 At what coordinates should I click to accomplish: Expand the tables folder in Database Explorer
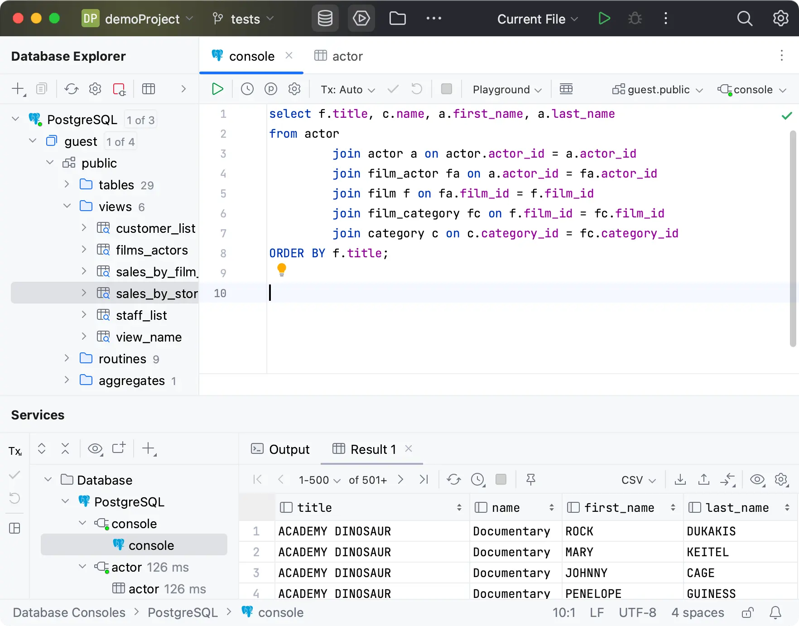coord(67,184)
